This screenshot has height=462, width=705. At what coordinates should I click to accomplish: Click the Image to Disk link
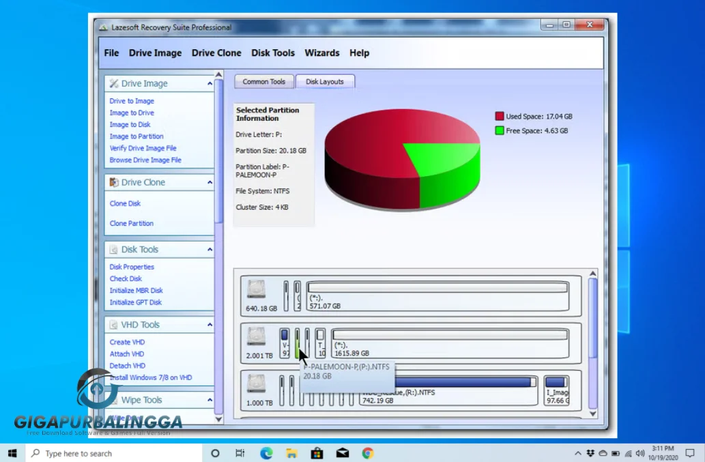click(130, 124)
